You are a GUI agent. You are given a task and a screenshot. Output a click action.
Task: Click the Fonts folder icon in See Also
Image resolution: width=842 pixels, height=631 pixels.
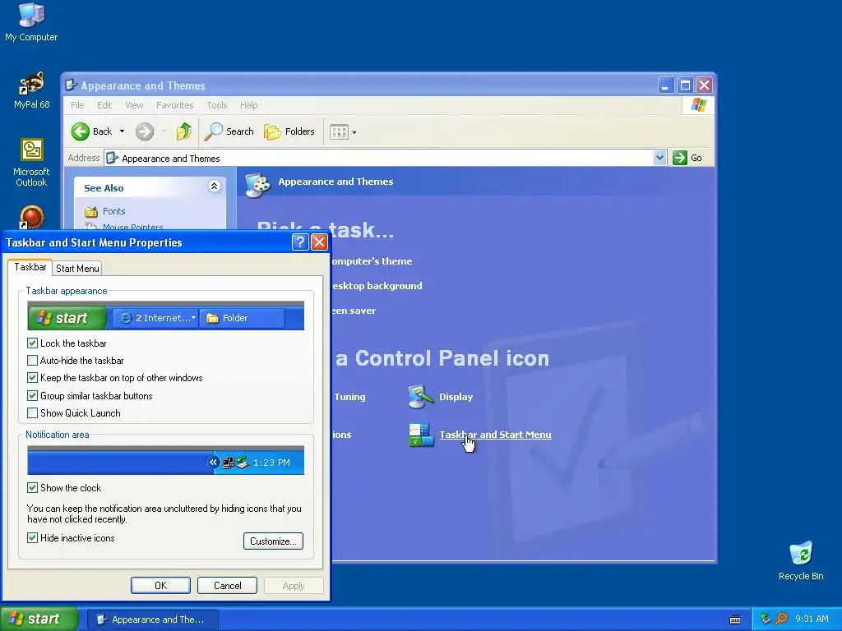[91, 211]
